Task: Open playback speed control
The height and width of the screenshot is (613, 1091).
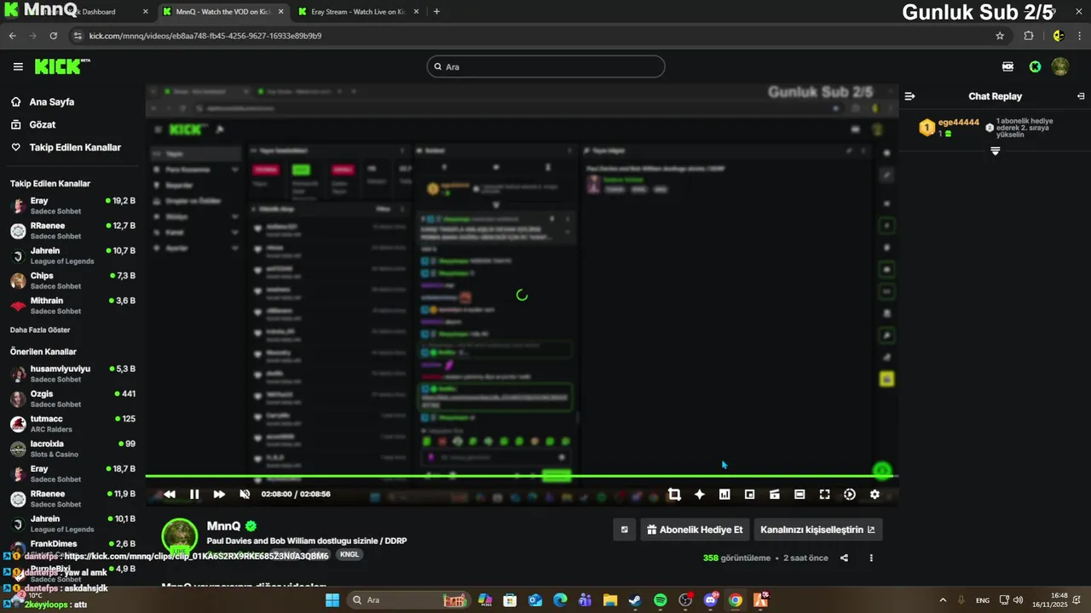Action: pyautogui.click(x=850, y=494)
